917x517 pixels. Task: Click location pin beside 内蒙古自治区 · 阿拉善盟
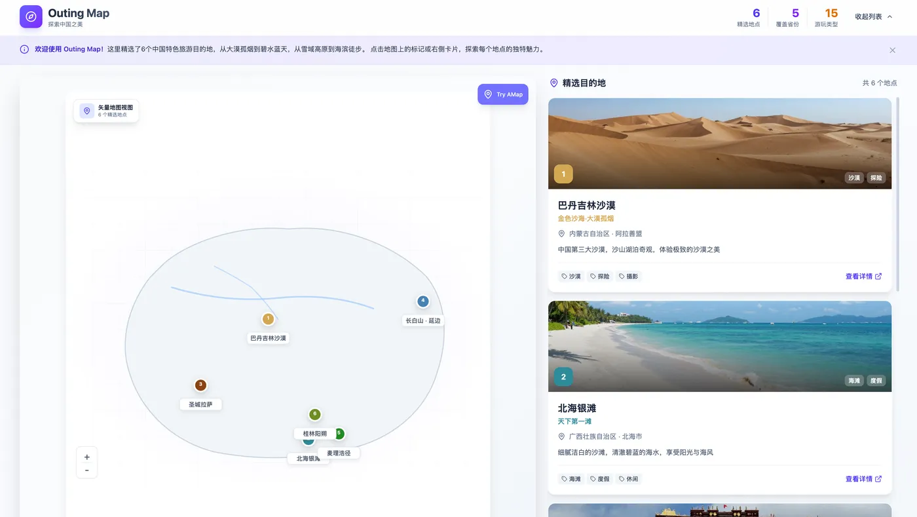(x=561, y=233)
